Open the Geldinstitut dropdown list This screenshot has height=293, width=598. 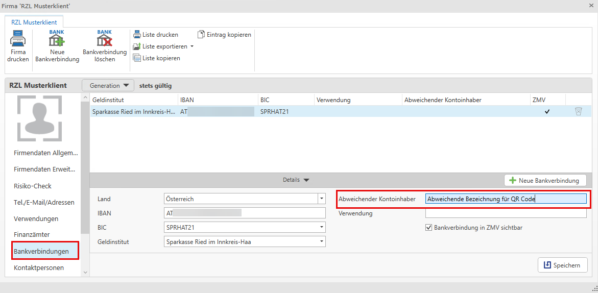[x=321, y=242]
